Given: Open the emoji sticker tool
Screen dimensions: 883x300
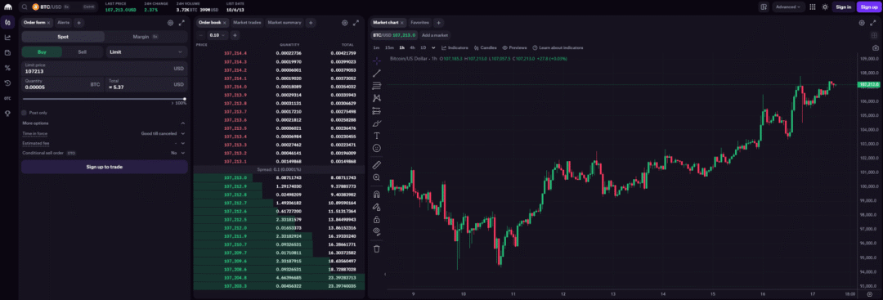Looking at the screenshot, I should 377,148.
